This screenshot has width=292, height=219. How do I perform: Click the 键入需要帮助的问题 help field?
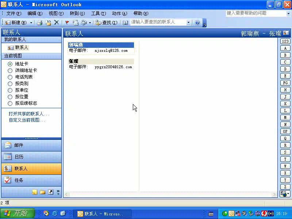[256, 14]
